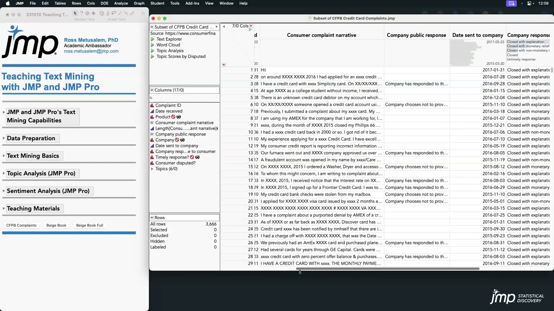Image resolution: width=554 pixels, height=311 pixels.
Task: Select the fat-plus selection tool
Action: [x=87, y=13]
